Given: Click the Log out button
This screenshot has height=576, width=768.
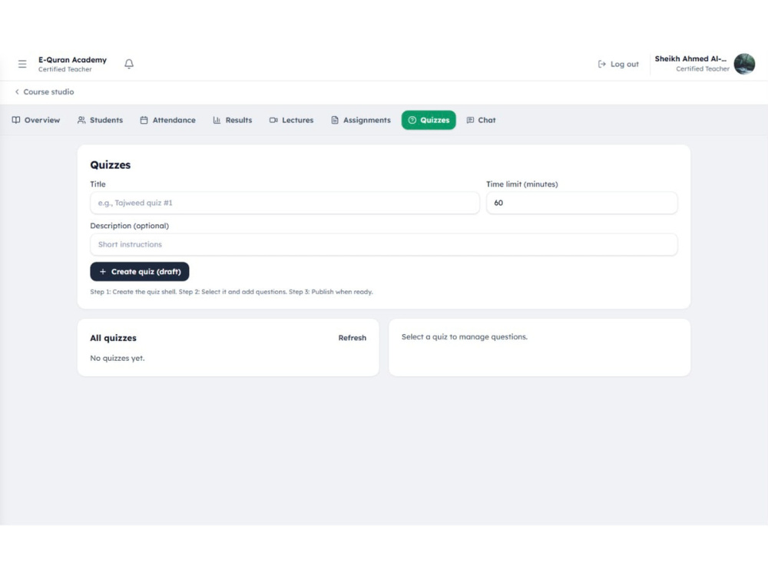Looking at the screenshot, I should (618, 65).
